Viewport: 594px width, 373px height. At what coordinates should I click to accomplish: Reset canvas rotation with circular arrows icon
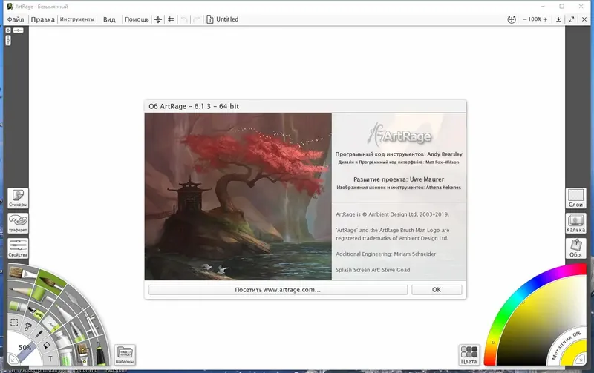(512, 19)
